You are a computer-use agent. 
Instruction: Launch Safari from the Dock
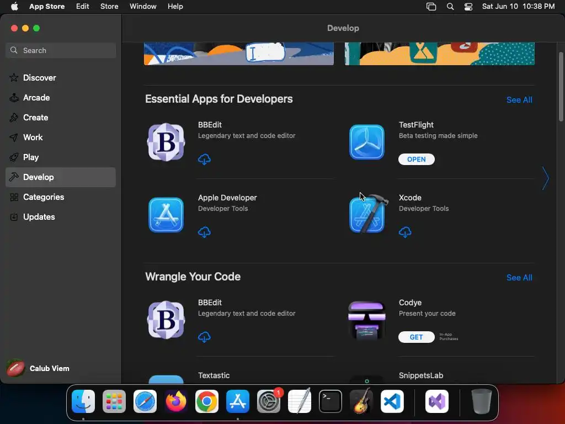145,401
